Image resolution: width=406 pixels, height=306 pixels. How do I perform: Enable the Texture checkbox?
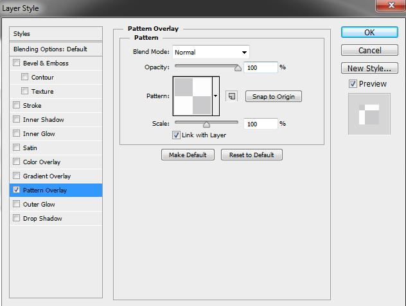tap(24, 91)
